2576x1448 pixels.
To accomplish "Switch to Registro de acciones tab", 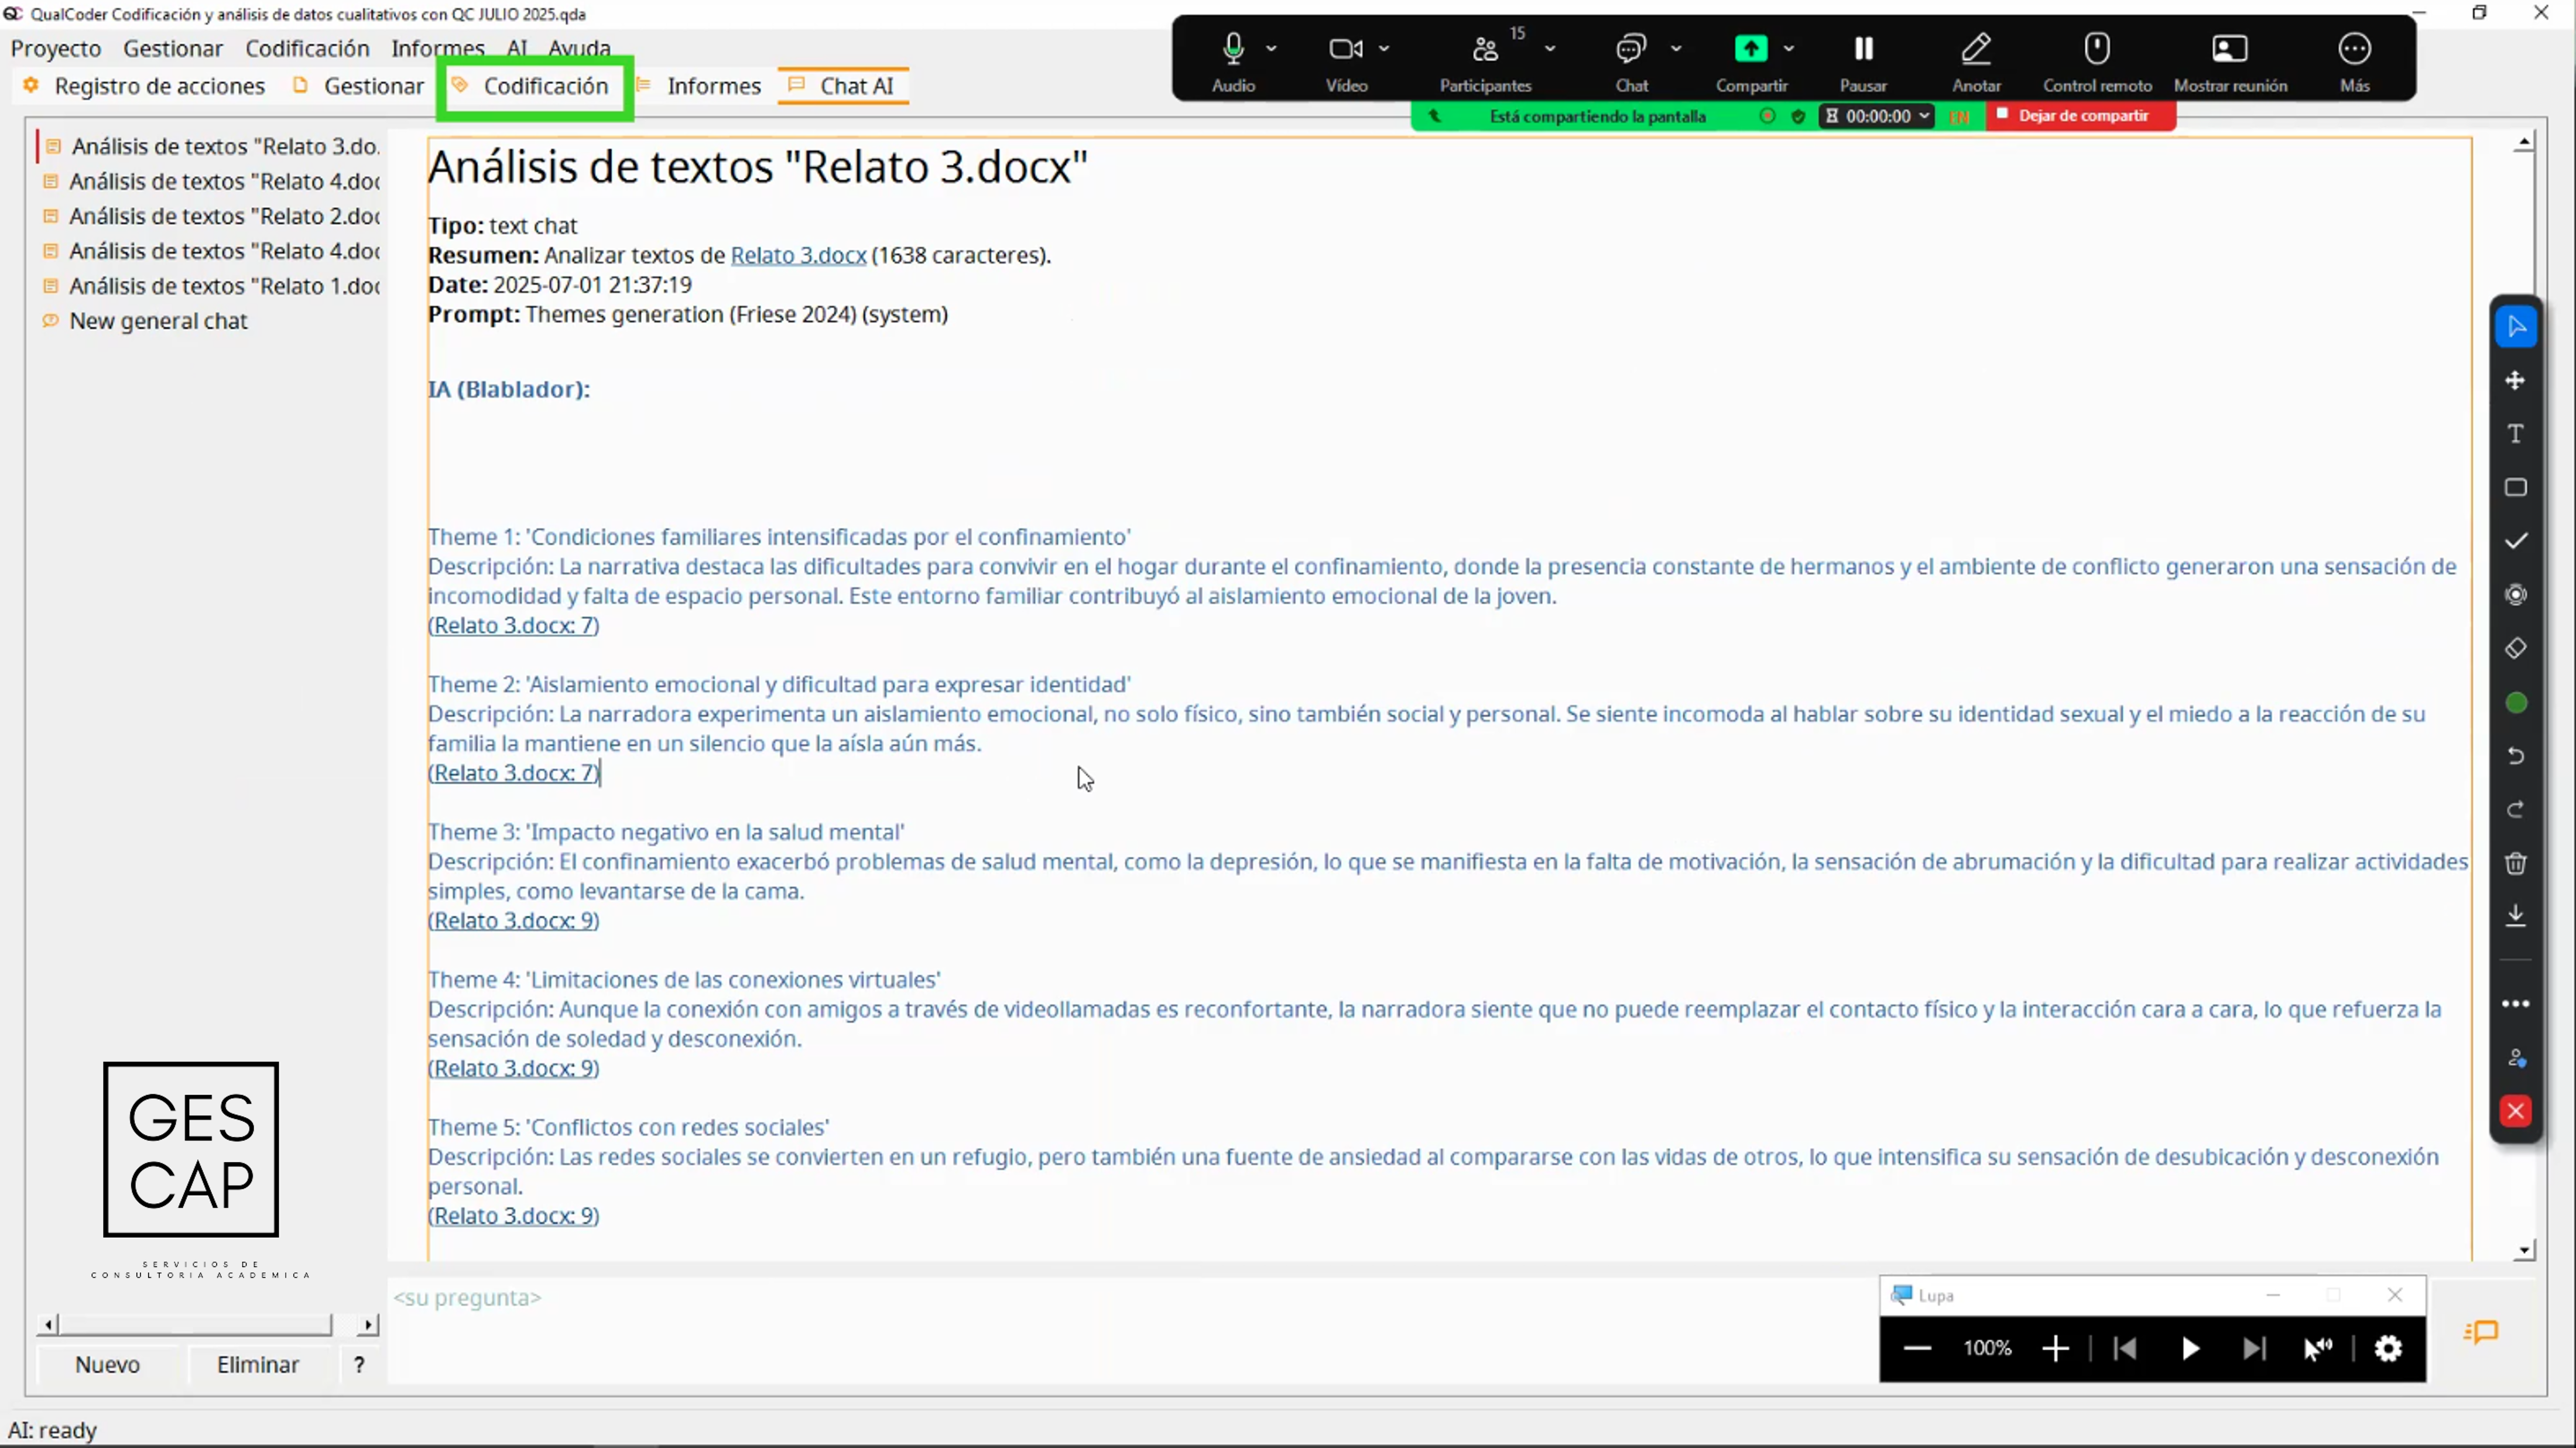I will [145, 86].
